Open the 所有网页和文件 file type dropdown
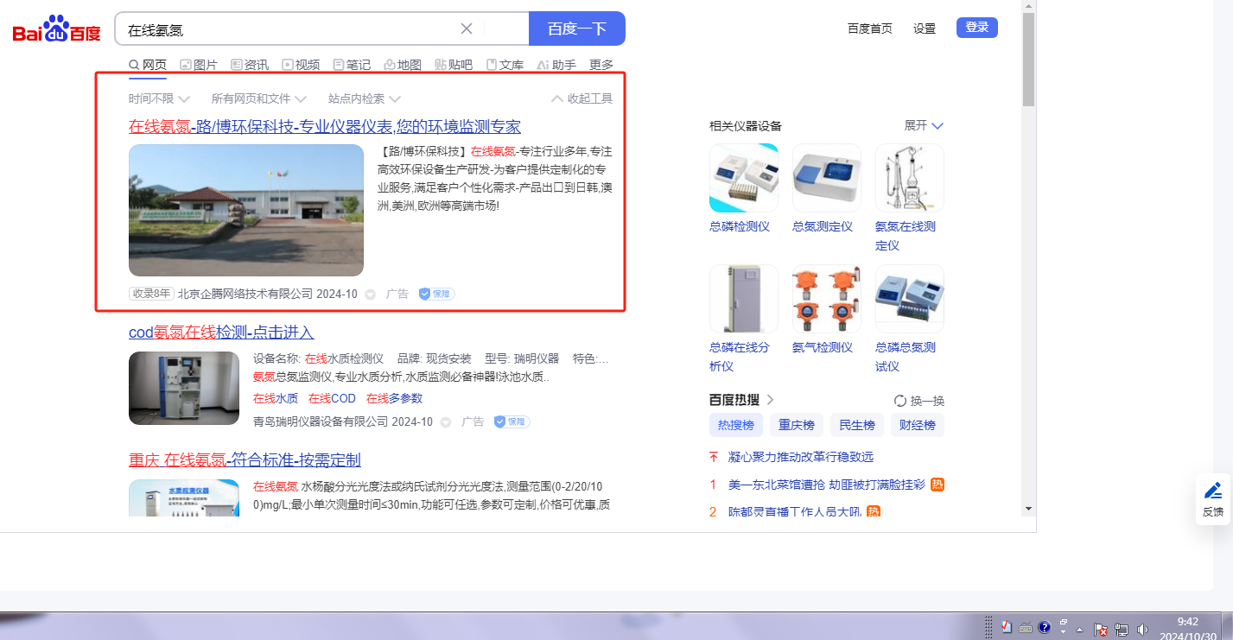 pyautogui.click(x=258, y=98)
